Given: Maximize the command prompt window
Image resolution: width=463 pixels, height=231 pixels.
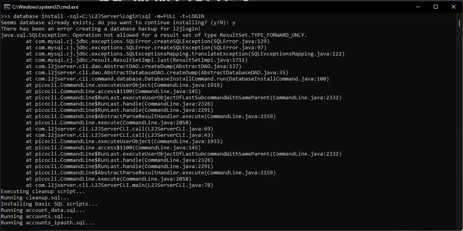Looking at the screenshot, I should point(436,7).
